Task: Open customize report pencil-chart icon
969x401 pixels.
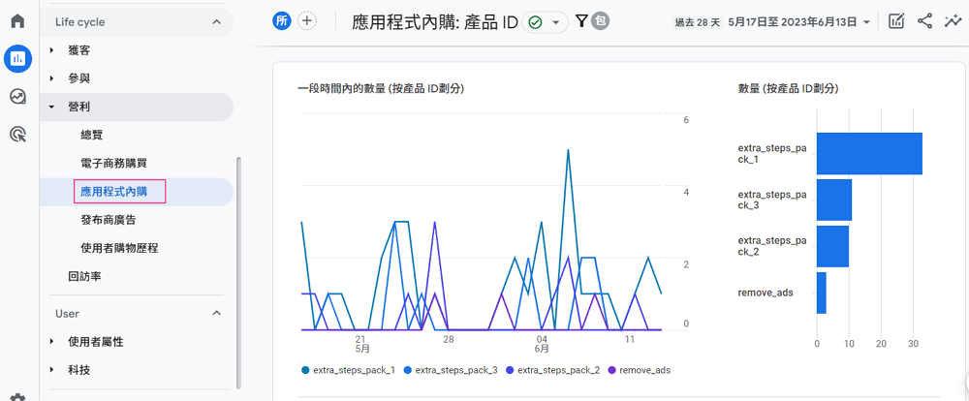Action: click(896, 21)
